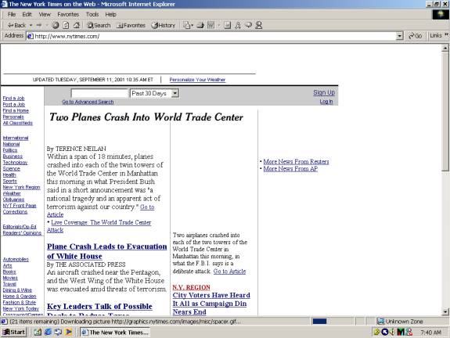The width and height of the screenshot is (450, 338).
Task: Open the Editorials/Op-Ed sidebar link
Action: click(20, 227)
